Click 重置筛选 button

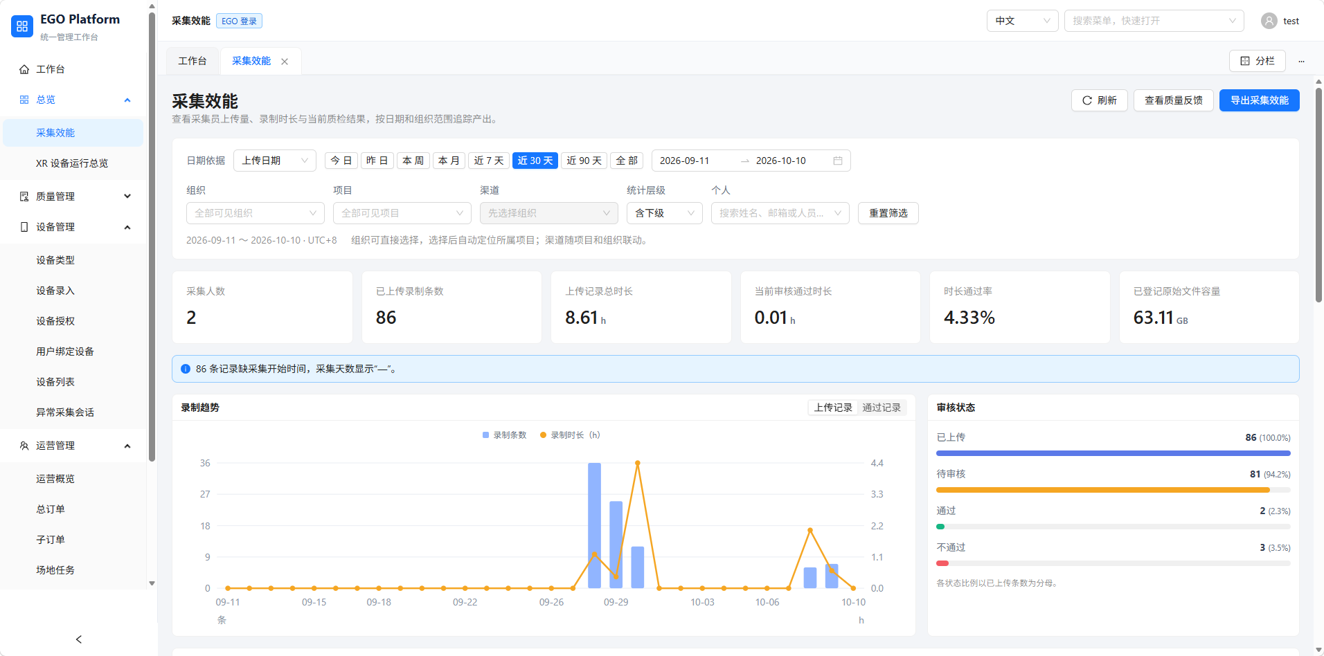coord(888,213)
